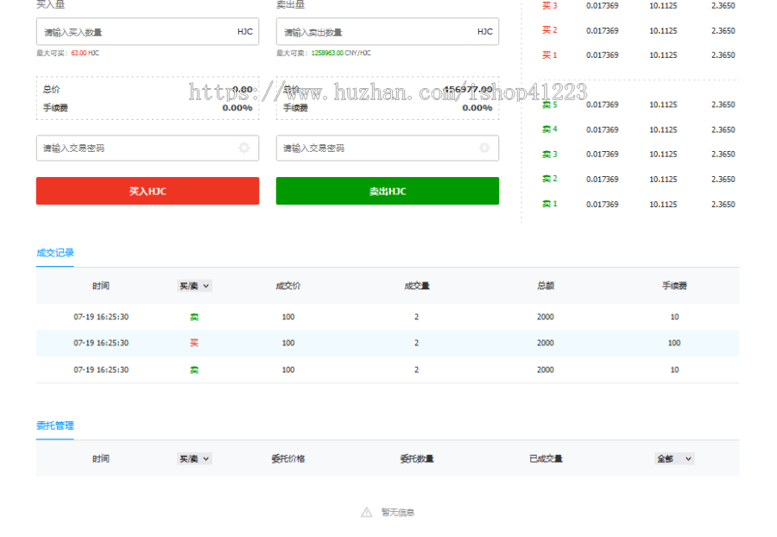
Task: Select the 卖 1 order book row label
Action: click(550, 204)
